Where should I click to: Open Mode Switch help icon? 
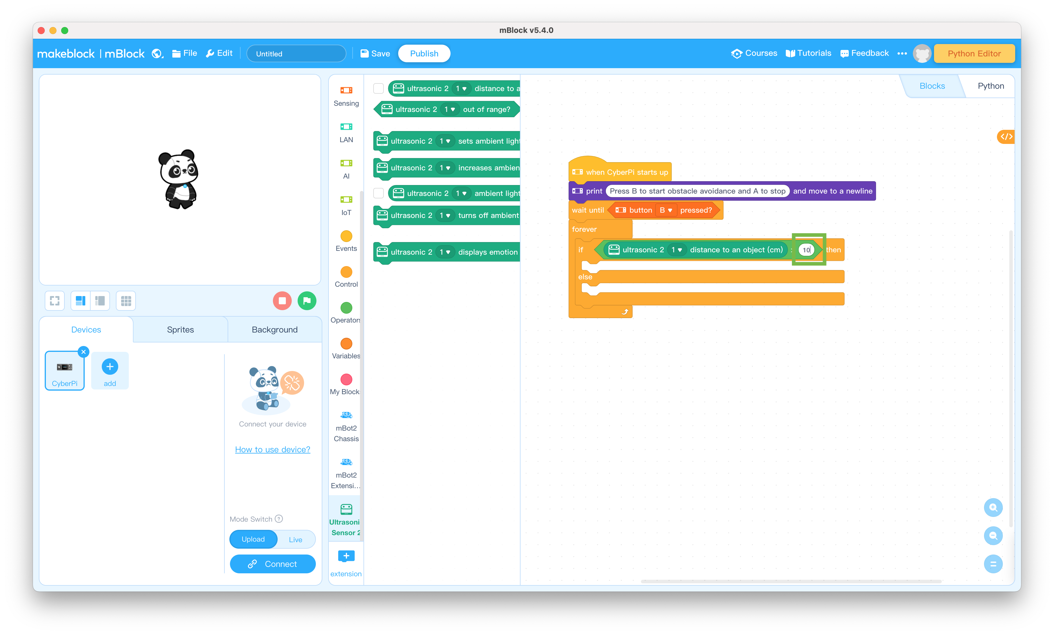[279, 519]
